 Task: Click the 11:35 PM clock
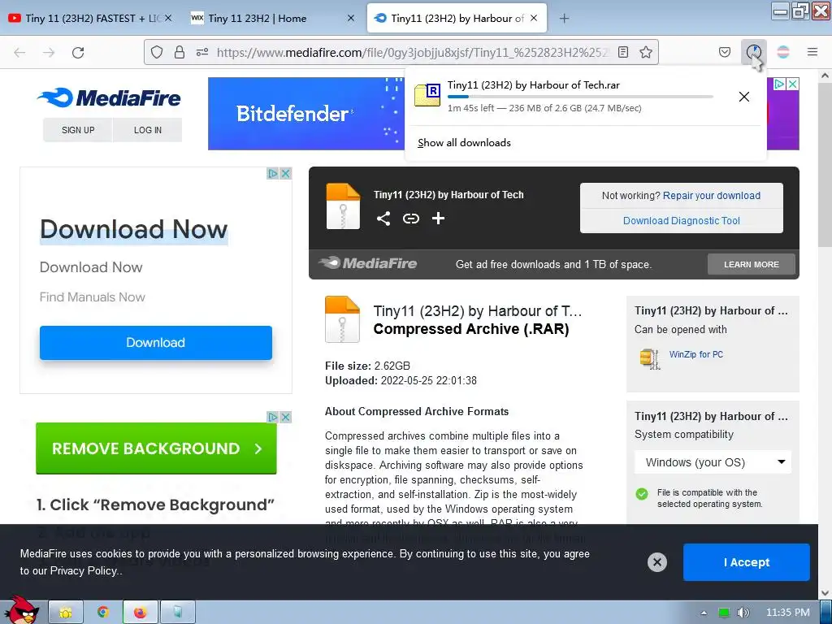click(788, 613)
